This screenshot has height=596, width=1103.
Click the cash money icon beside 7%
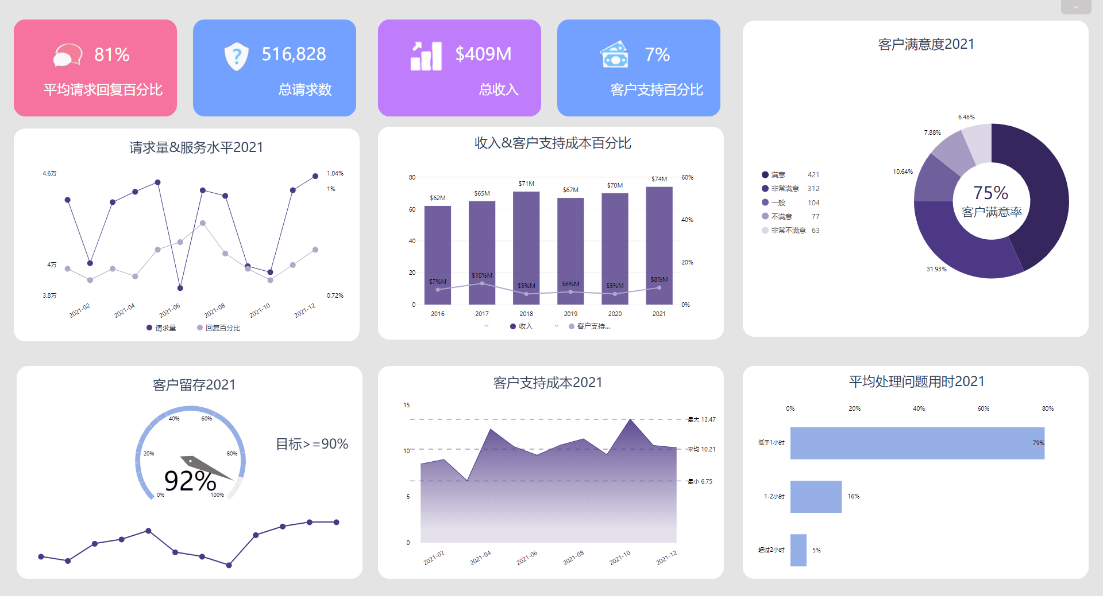pos(615,55)
